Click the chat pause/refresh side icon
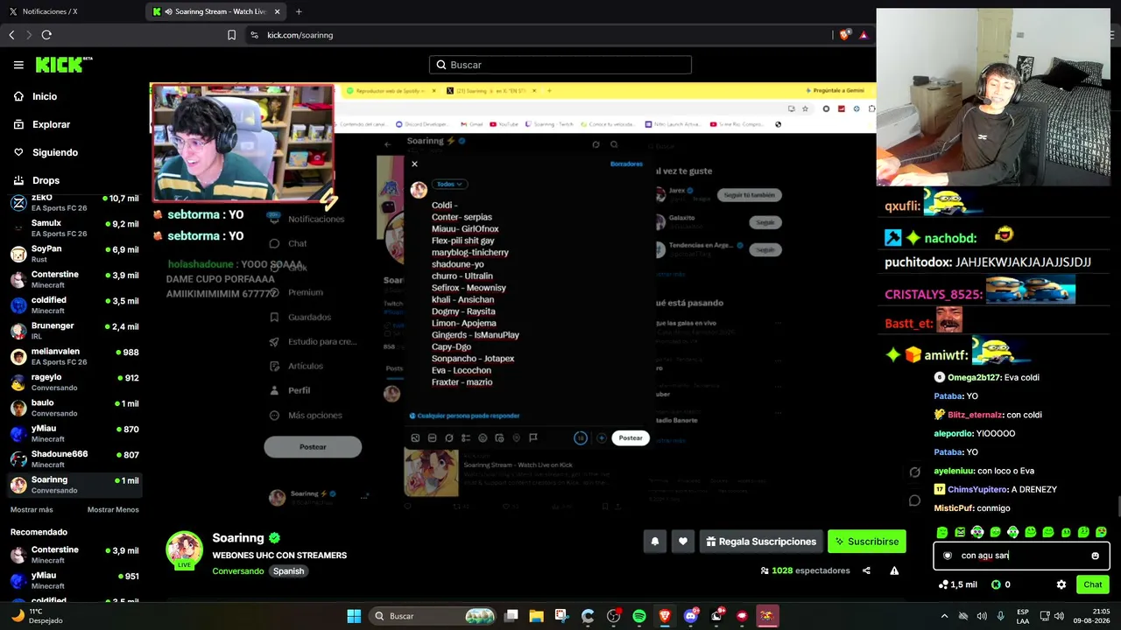 [x=915, y=472]
